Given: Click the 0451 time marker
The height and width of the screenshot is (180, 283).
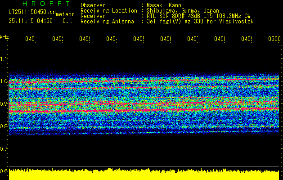Looking at the screenshot, I should click(x=31, y=39).
